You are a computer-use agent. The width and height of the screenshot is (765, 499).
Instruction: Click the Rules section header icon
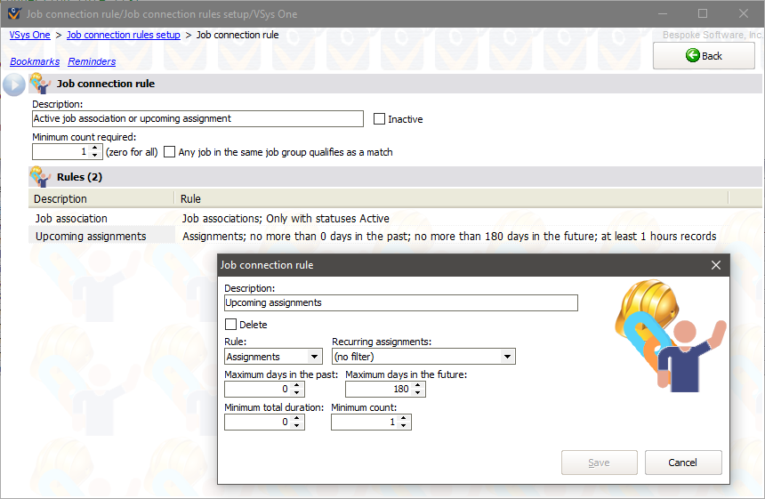tap(40, 176)
